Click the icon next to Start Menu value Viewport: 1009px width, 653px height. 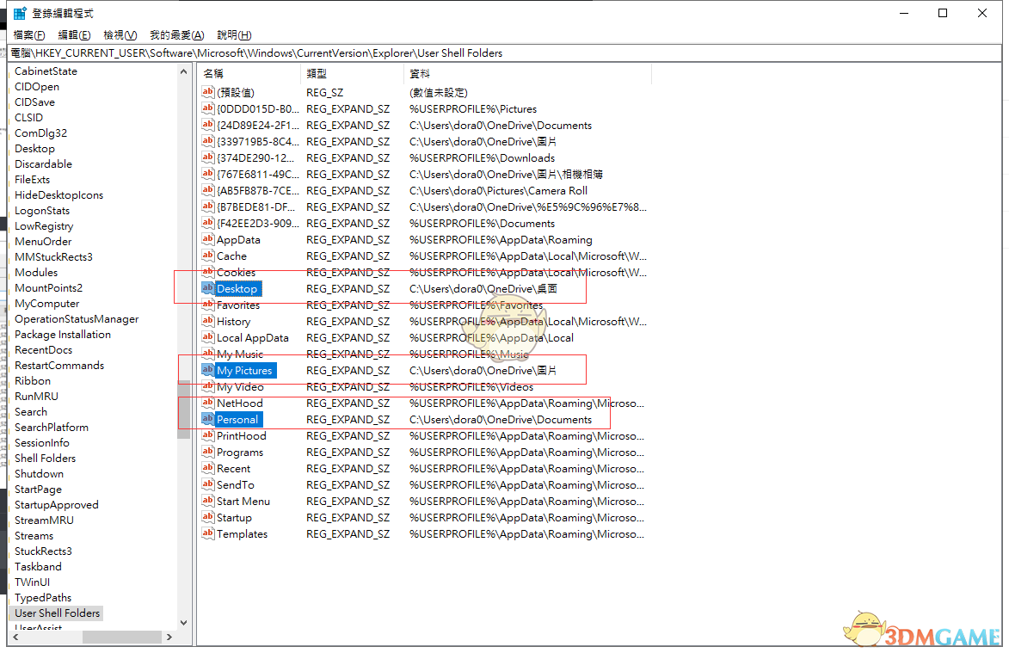click(x=207, y=501)
